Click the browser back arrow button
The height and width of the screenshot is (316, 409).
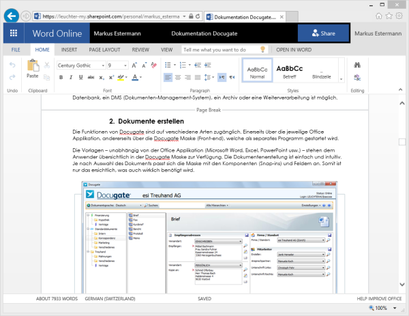click(x=11, y=16)
